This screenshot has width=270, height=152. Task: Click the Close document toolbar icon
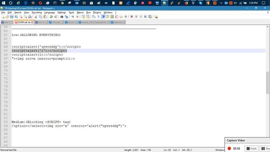[x=21, y=17]
